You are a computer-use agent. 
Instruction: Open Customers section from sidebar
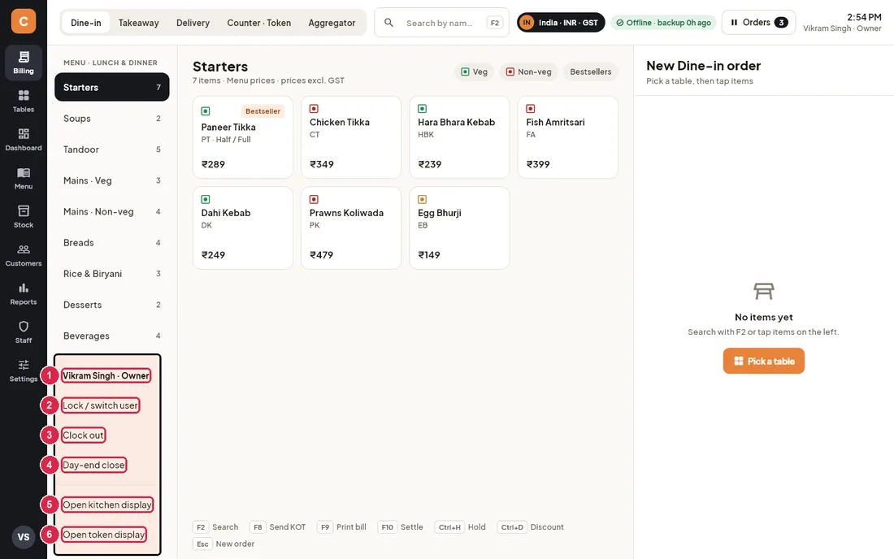24,255
